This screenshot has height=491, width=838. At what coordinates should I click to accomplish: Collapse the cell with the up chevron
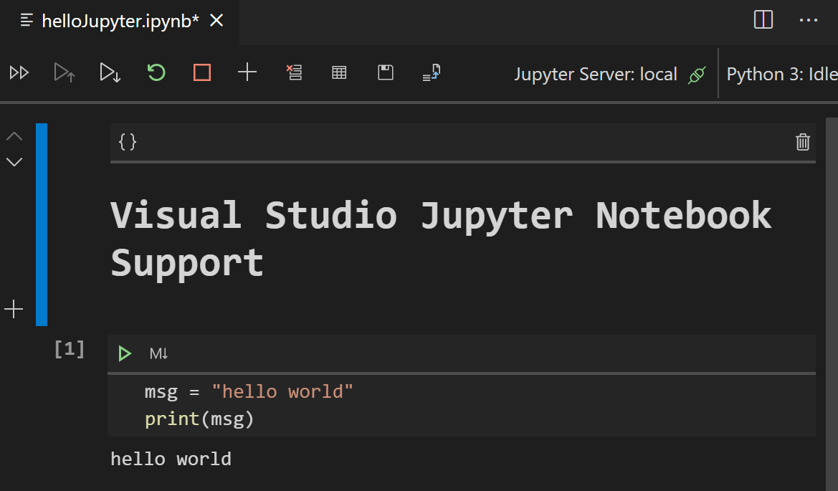point(14,135)
